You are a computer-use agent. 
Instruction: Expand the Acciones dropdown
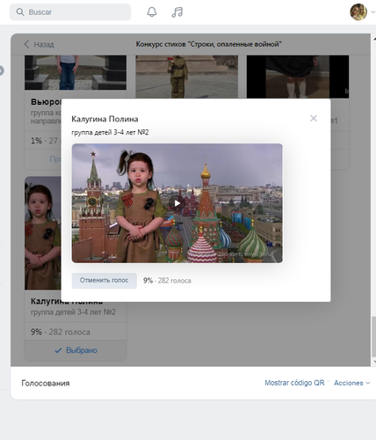pos(352,383)
